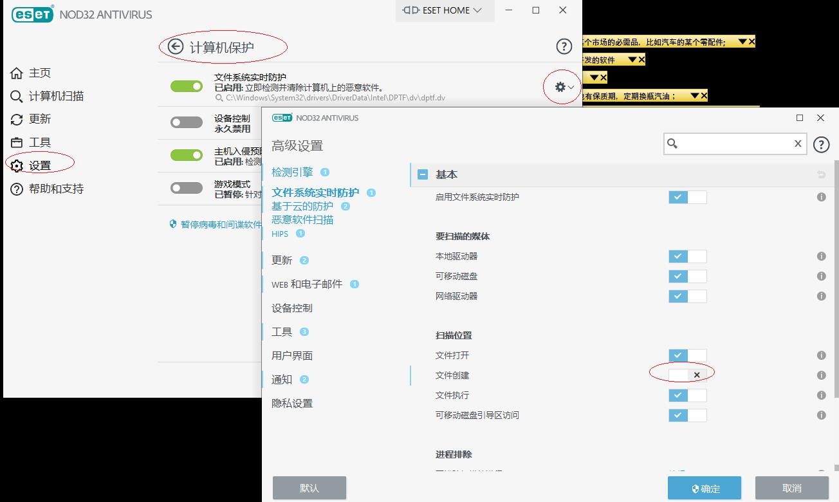Click the shield icon beside 暂停病毒和间谍软件

pos(172,224)
